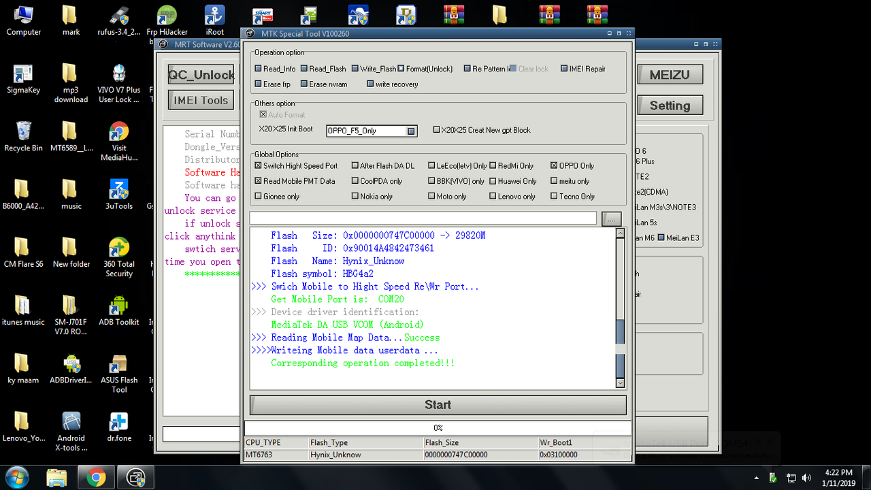Launch the Android X-tools shortcut
The image size is (871, 490).
(71, 431)
